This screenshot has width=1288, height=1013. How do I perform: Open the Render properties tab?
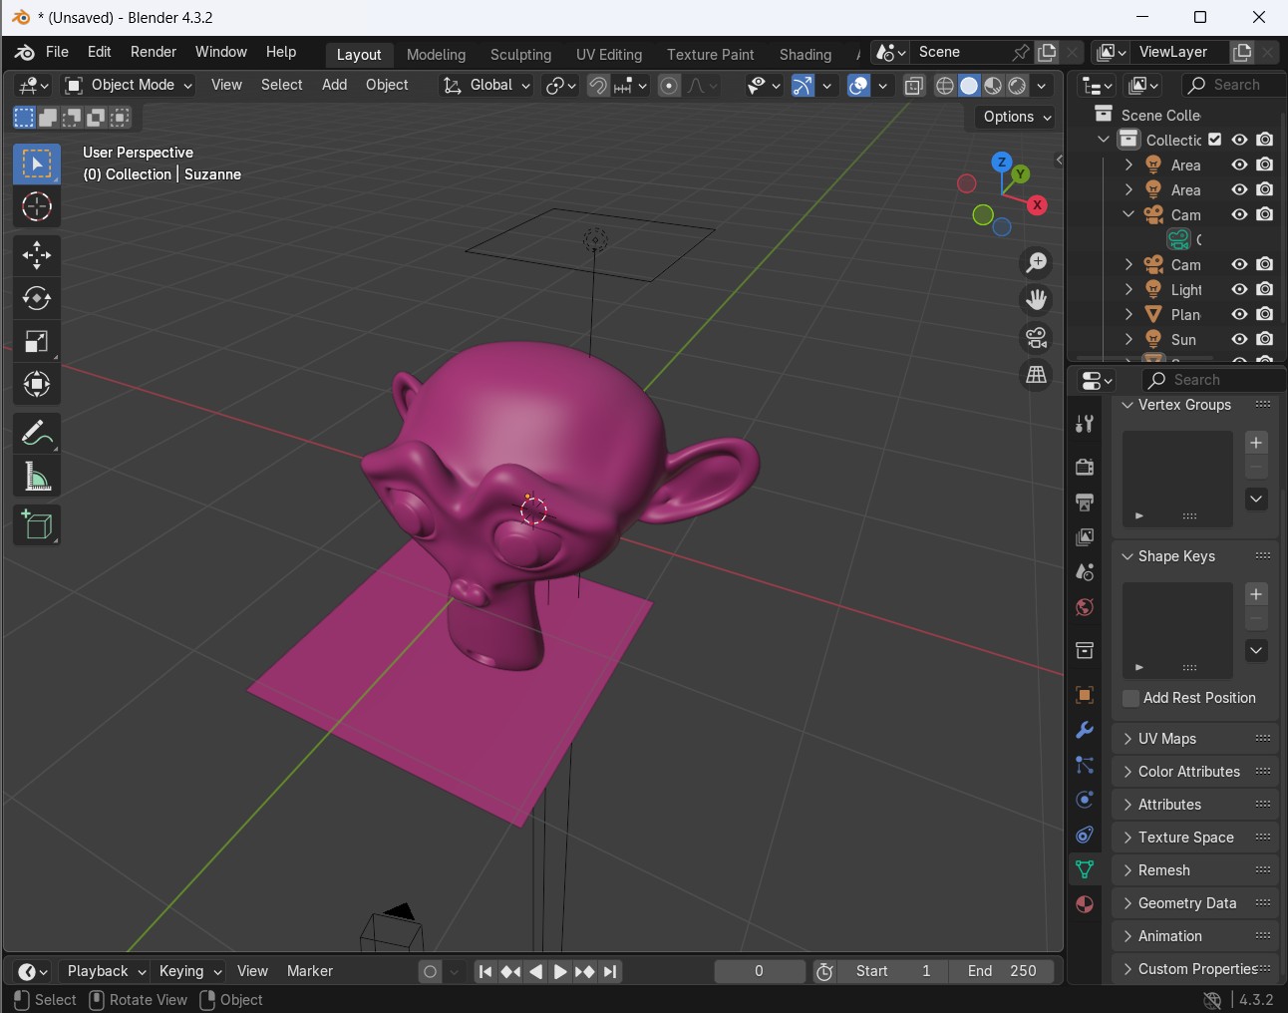coord(1085,467)
